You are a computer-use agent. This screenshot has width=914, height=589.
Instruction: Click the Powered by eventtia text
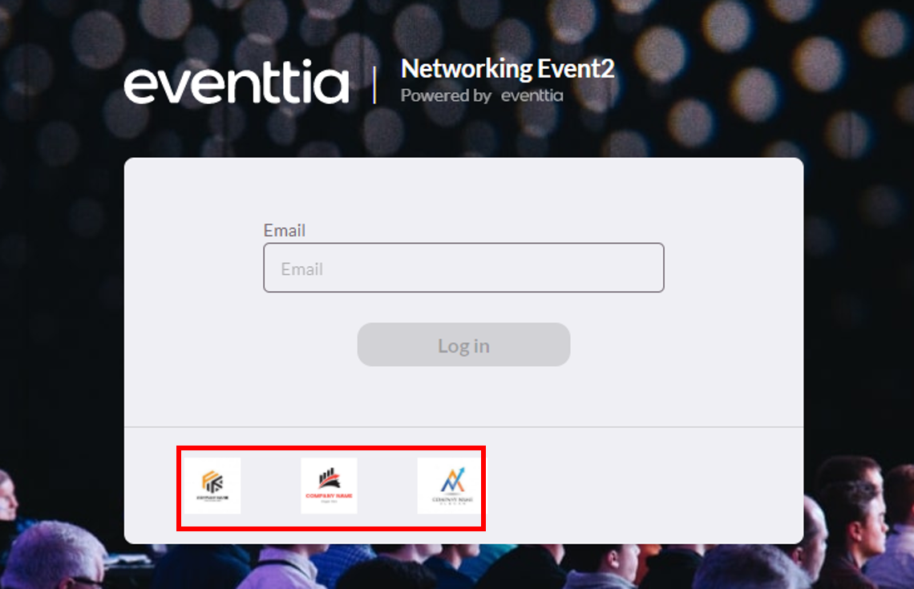[x=482, y=95]
